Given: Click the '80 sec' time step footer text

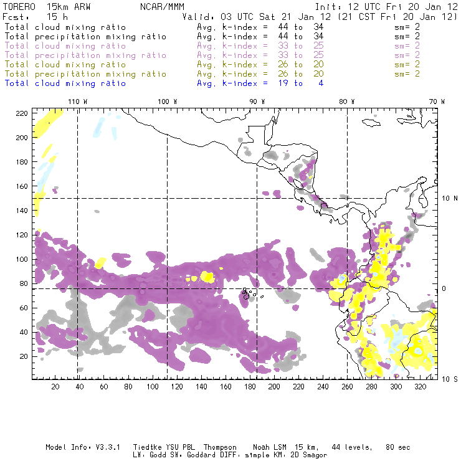Looking at the screenshot, I should coord(398,447).
